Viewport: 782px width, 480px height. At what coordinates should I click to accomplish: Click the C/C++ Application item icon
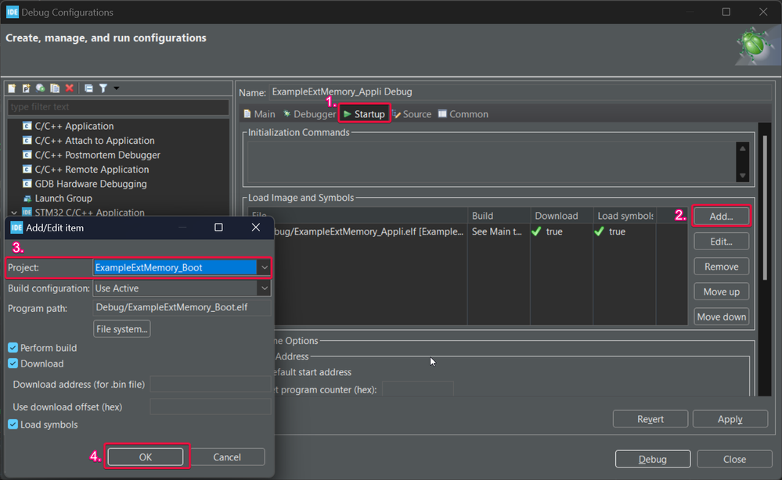27,126
